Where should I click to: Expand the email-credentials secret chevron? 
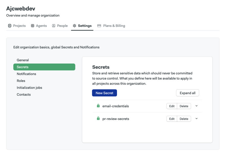coord(197,106)
